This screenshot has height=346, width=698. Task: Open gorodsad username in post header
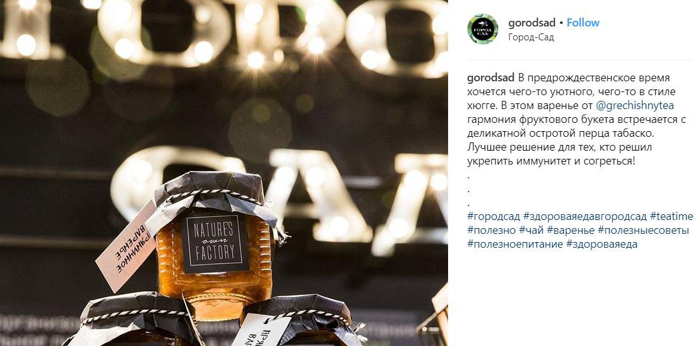coord(532,23)
